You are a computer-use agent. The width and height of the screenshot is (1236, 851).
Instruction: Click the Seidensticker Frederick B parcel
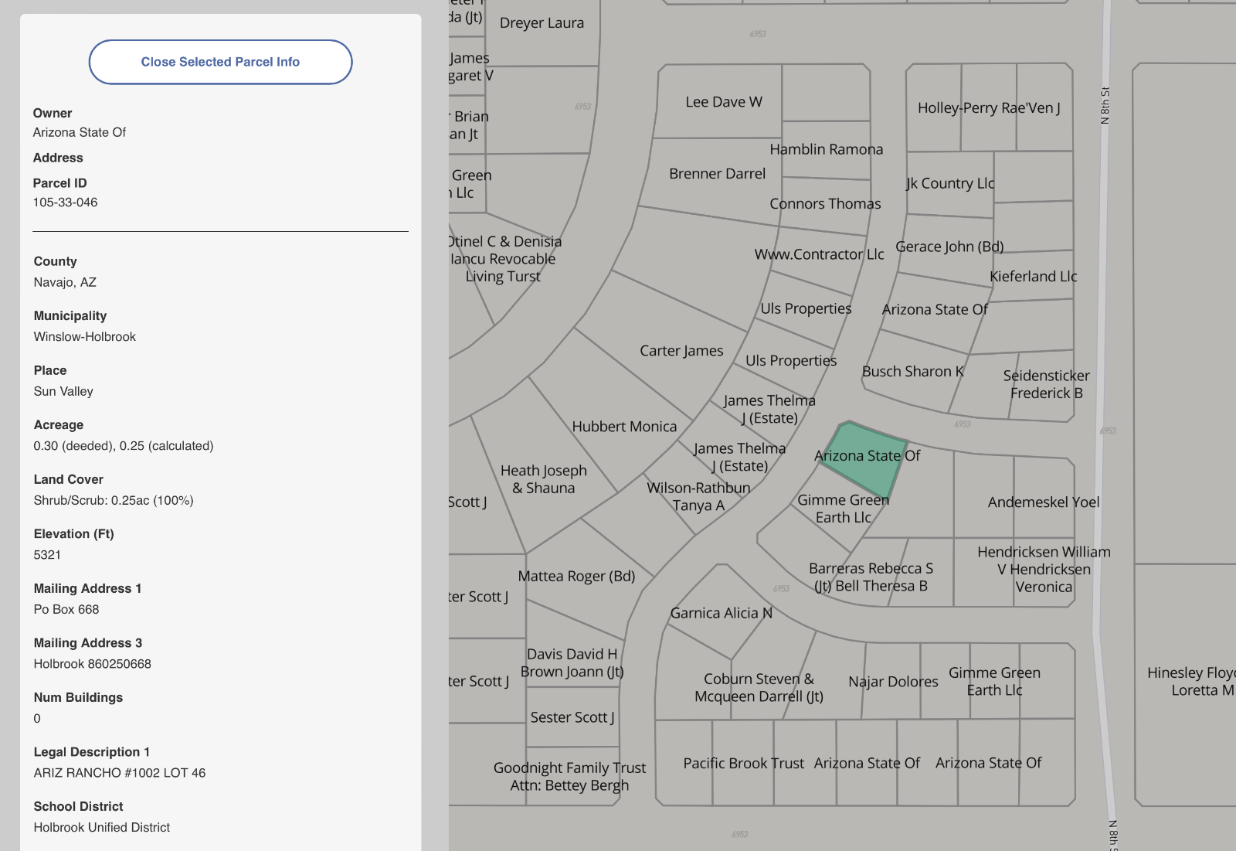pos(1047,384)
